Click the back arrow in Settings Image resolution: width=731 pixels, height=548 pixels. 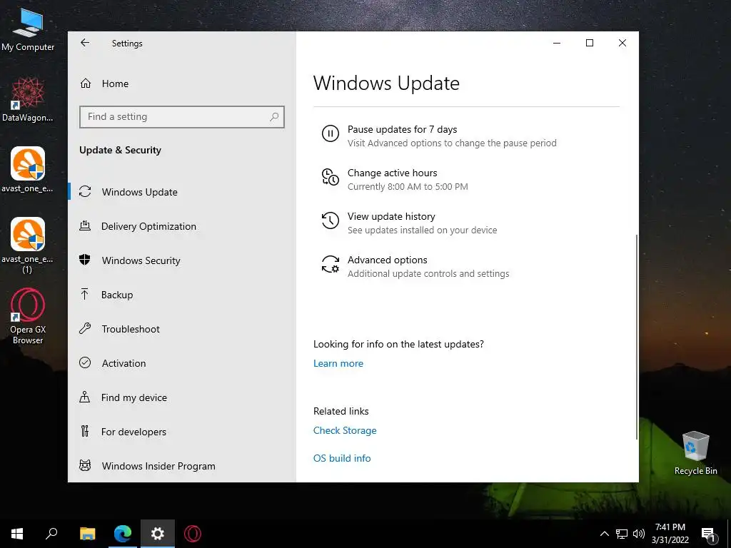(x=85, y=43)
